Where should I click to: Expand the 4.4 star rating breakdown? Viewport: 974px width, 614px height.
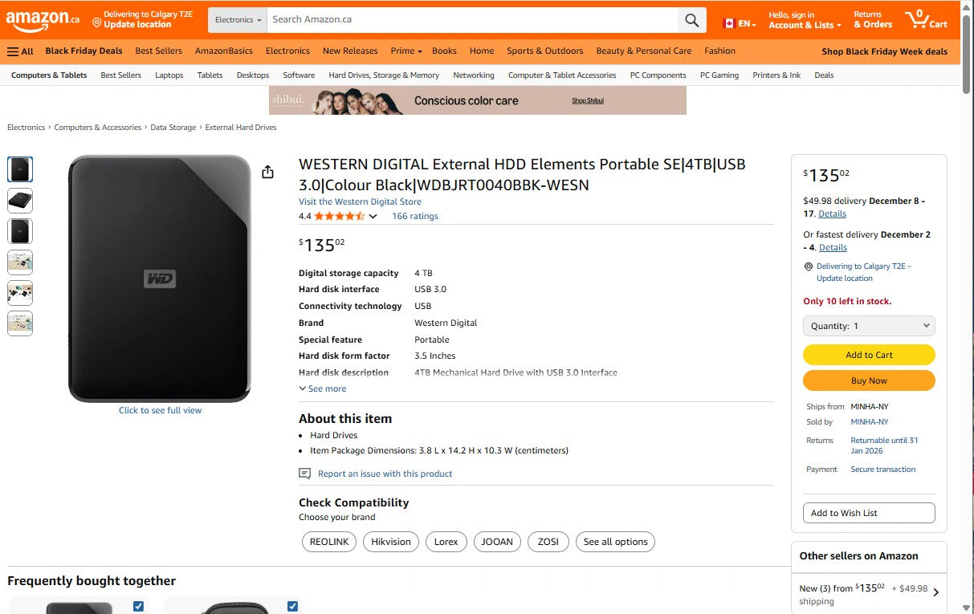372,216
